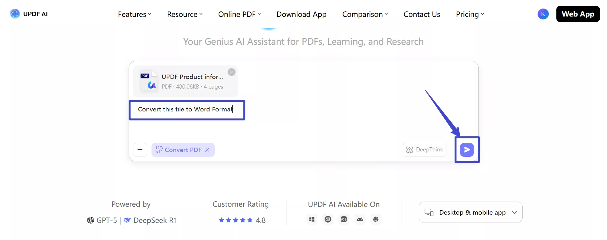
Task: Click the UPDF AI logo icon
Action: (15, 14)
